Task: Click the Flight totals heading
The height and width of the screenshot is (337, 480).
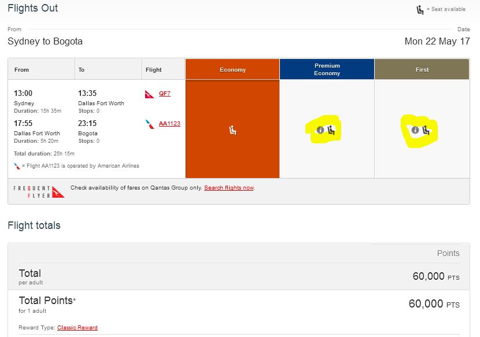Action: tap(34, 225)
